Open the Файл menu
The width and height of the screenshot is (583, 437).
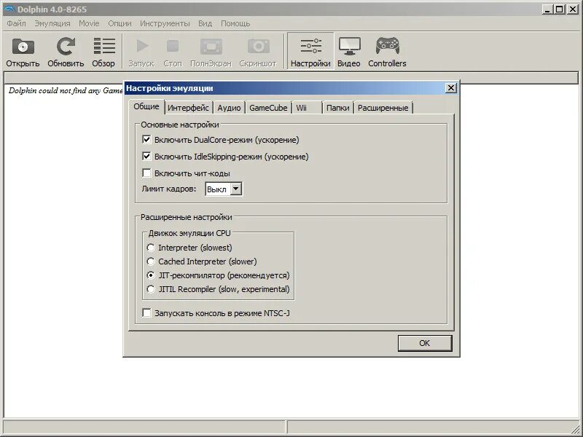16,23
